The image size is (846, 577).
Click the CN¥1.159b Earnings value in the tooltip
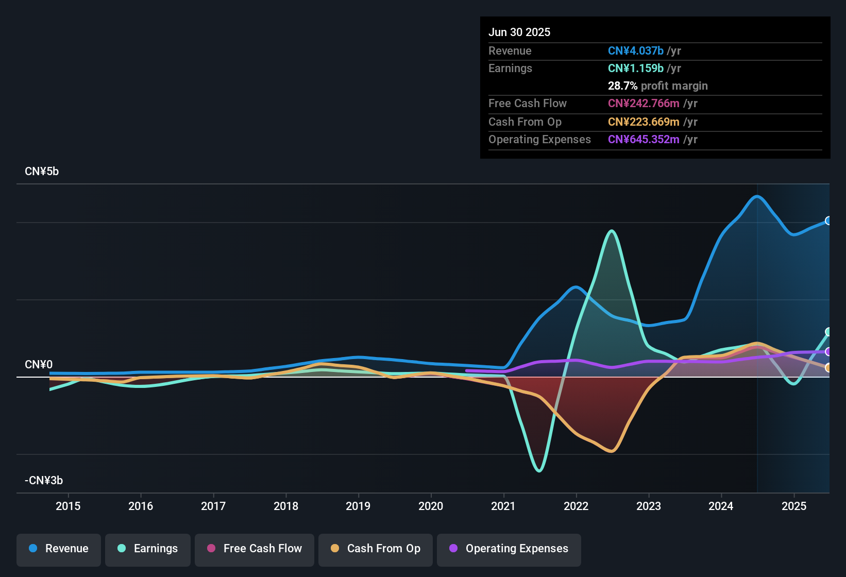point(635,68)
